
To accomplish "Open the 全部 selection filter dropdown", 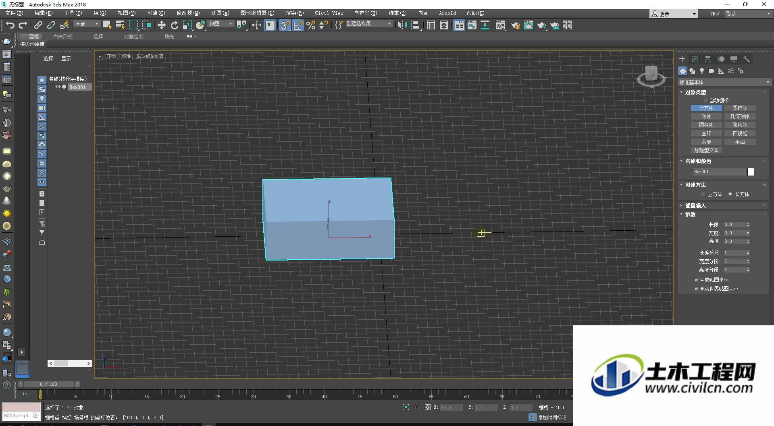I will [87, 24].
